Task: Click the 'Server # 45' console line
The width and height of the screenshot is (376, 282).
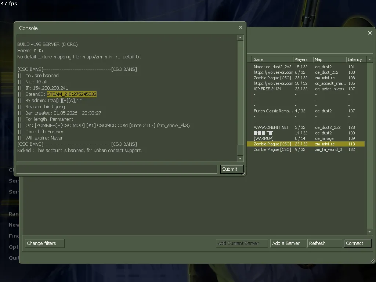Action: pos(30,51)
